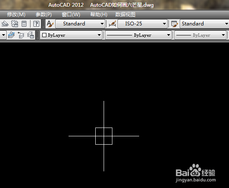Open the Text Style manager icon

click(51, 24)
